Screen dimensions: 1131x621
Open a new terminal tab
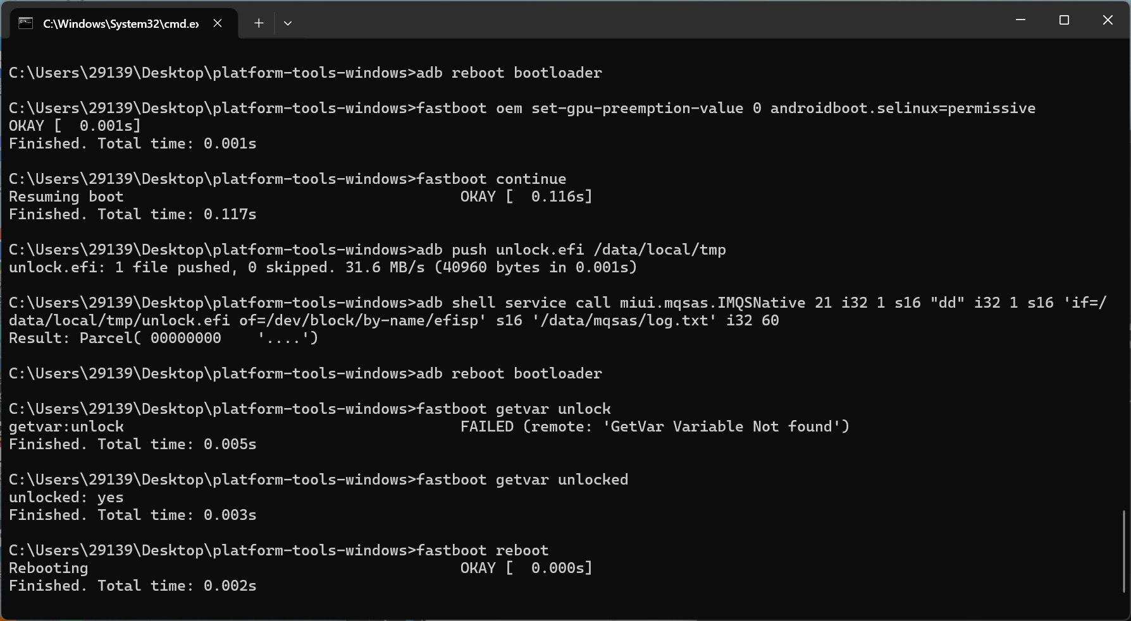tap(259, 23)
